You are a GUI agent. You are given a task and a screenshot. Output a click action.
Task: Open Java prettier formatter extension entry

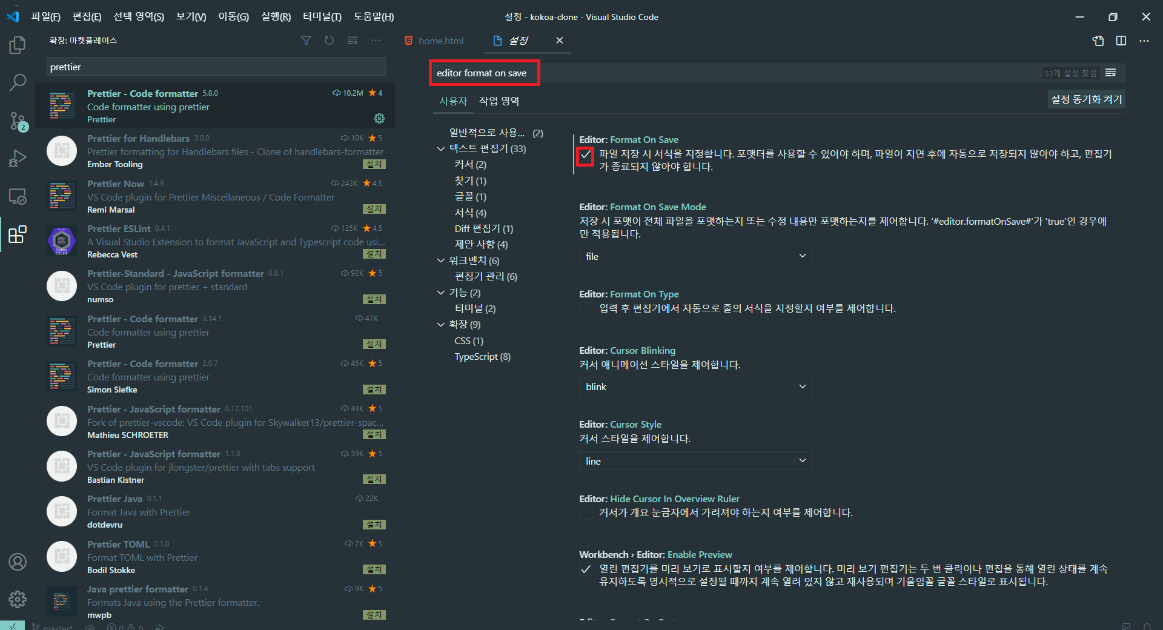point(215,602)
